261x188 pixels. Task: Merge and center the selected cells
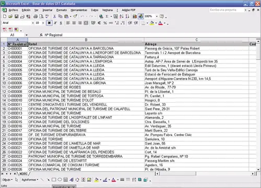(86, 23)
